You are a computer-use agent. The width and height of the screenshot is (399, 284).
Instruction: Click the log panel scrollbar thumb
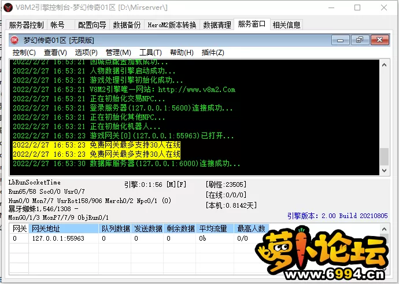pos(384,157)
